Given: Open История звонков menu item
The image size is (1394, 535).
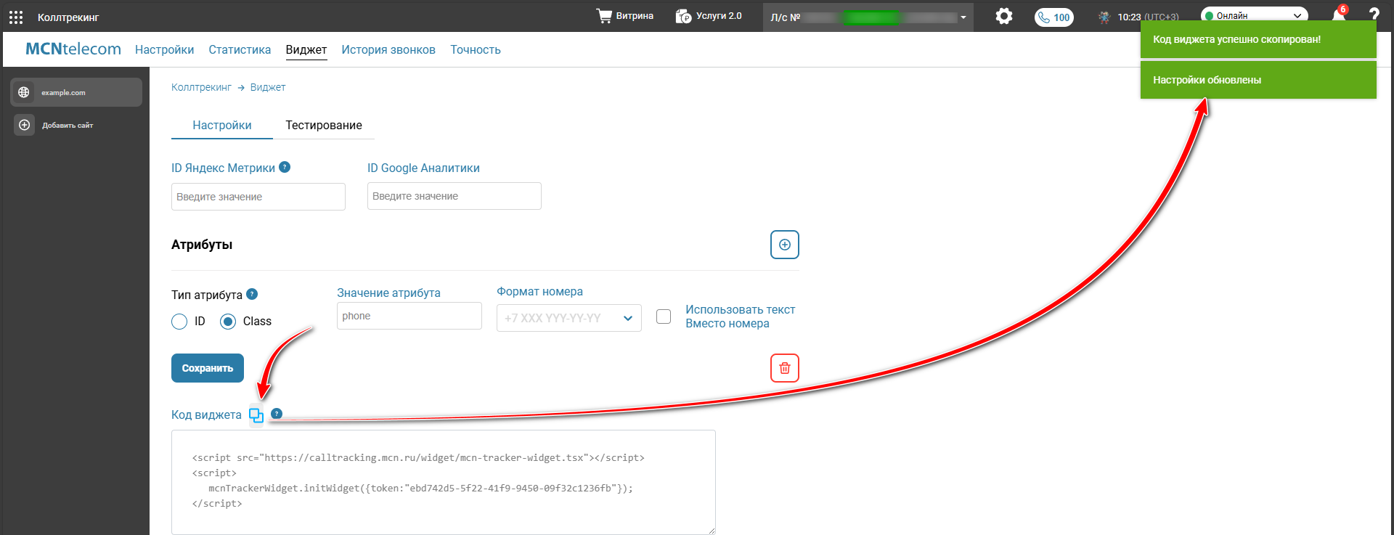Looking at the screenshot, I should tap(388, 49).
